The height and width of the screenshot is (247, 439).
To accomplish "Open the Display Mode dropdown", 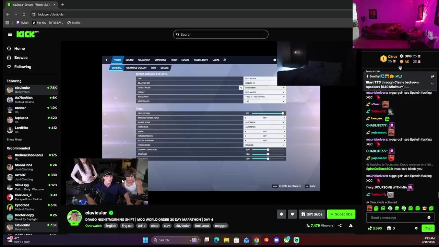I will (264, 87).
